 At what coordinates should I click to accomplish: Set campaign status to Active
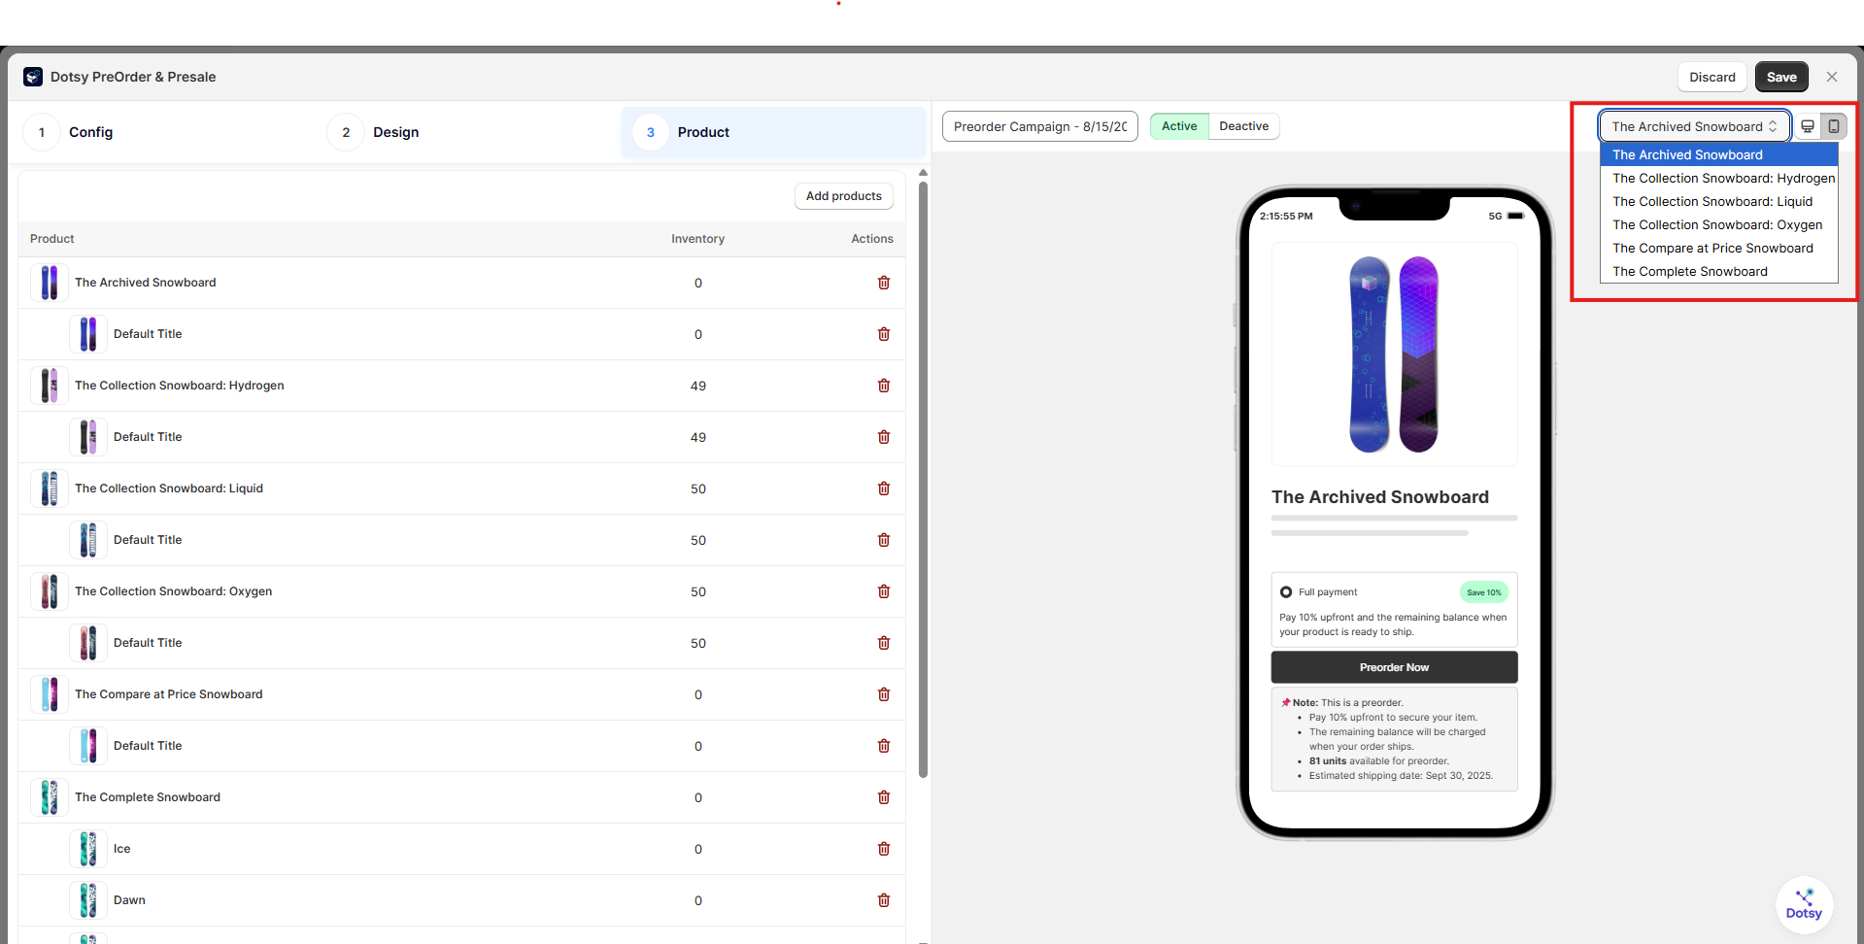point(1179,126)
